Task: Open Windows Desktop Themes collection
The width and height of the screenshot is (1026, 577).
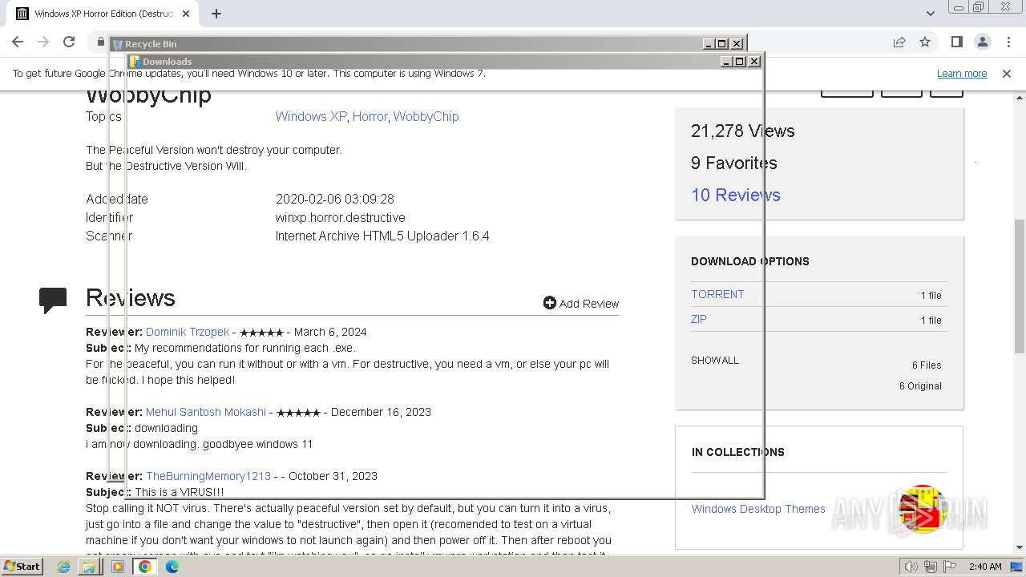Action: click(758, 509)
